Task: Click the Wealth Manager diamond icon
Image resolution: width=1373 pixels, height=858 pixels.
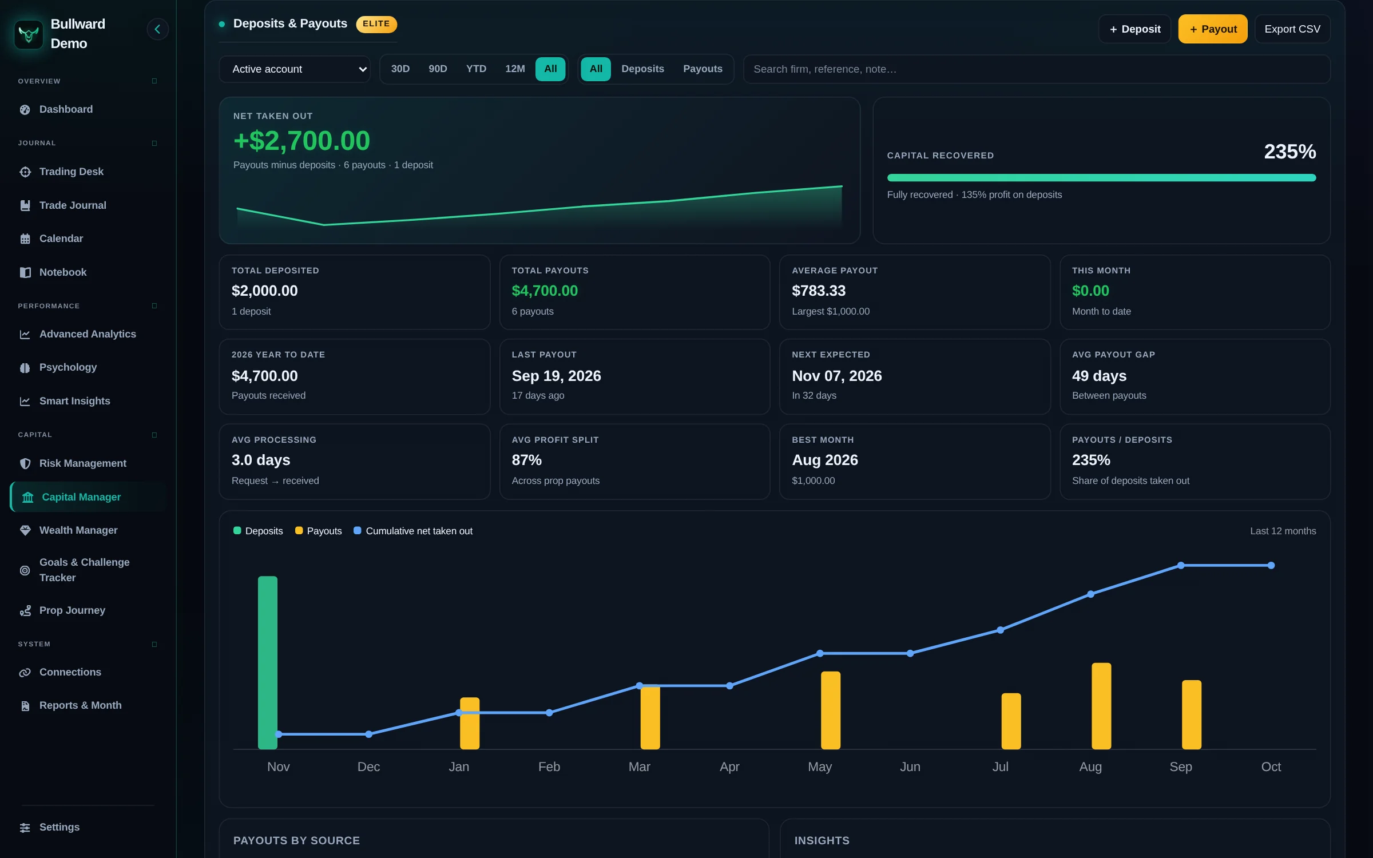Action: (x=25, y=530)
